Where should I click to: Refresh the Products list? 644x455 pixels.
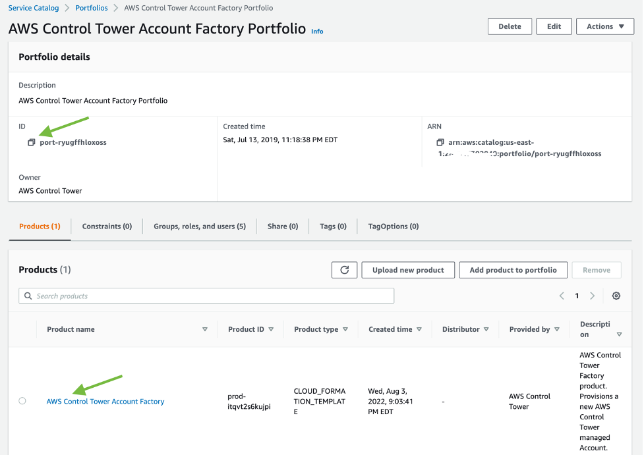click(x=344, y=269)
